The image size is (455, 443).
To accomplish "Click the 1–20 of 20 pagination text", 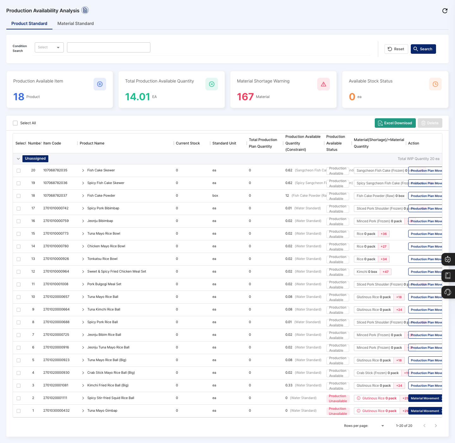I will [404, 426].
